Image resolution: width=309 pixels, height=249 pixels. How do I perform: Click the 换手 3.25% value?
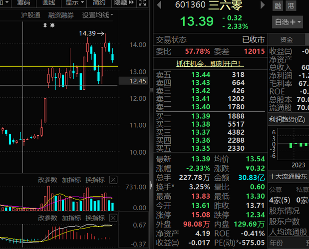click(200, 187)
